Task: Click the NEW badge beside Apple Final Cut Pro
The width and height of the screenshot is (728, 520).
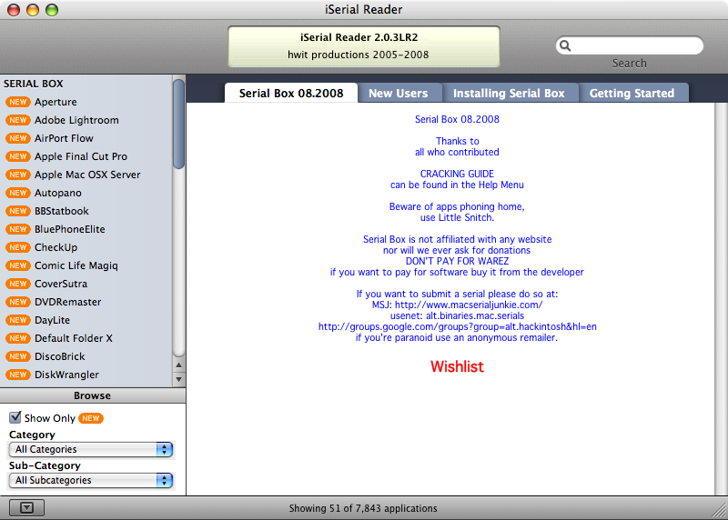Action: coord(17,156)
